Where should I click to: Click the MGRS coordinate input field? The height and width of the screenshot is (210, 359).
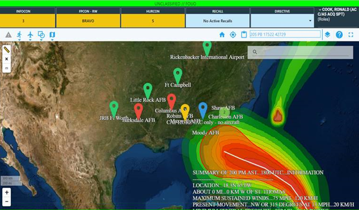pos(284,34)
